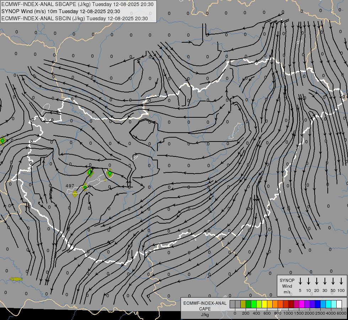
Task: Click the 'ECMWF-INDEX-ANAL SBCIN (J/kg)' title line
Action: tap(75, 18)
